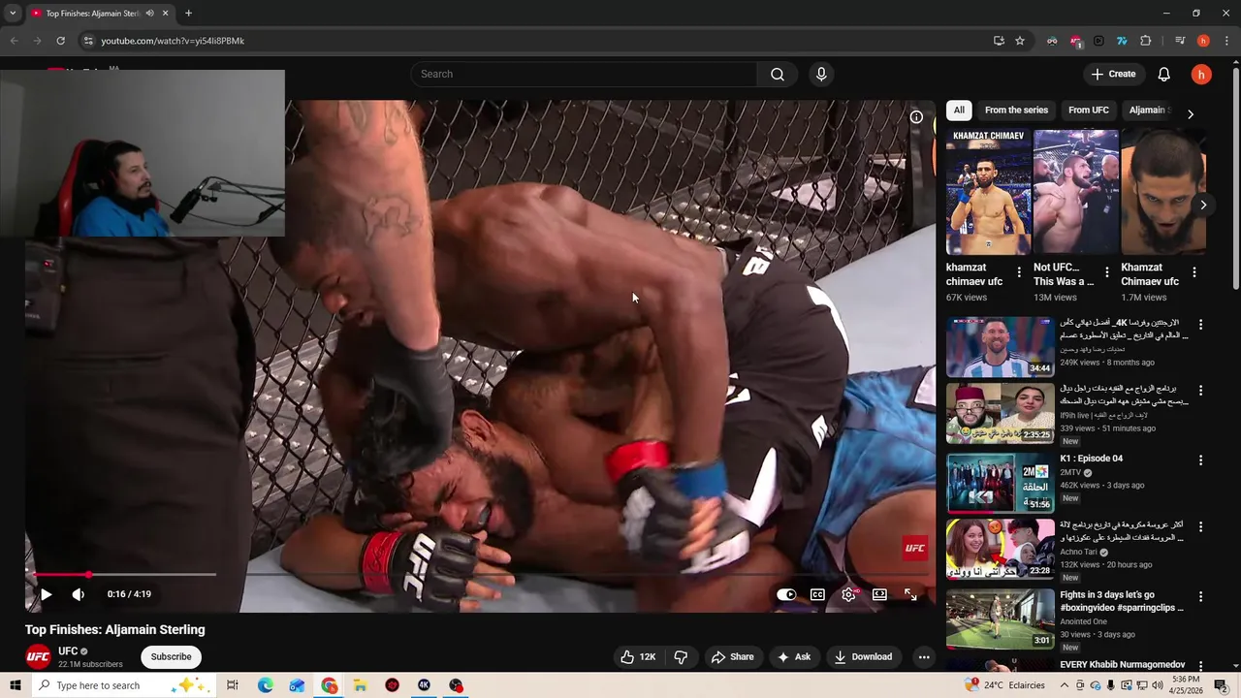The image size is (1241, 698).
Task: Open the UFC channel name link
Action: tap(68, 651)
